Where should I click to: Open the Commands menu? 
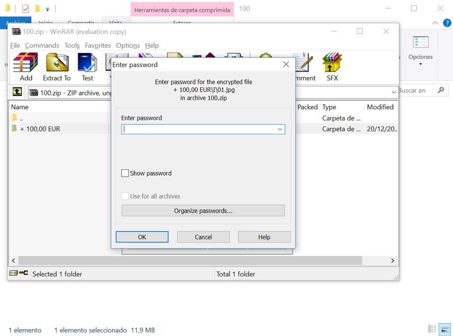[x=42, y=46]
